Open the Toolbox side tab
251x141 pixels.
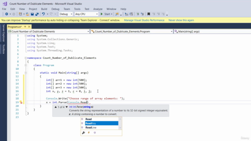pos(4,49)
